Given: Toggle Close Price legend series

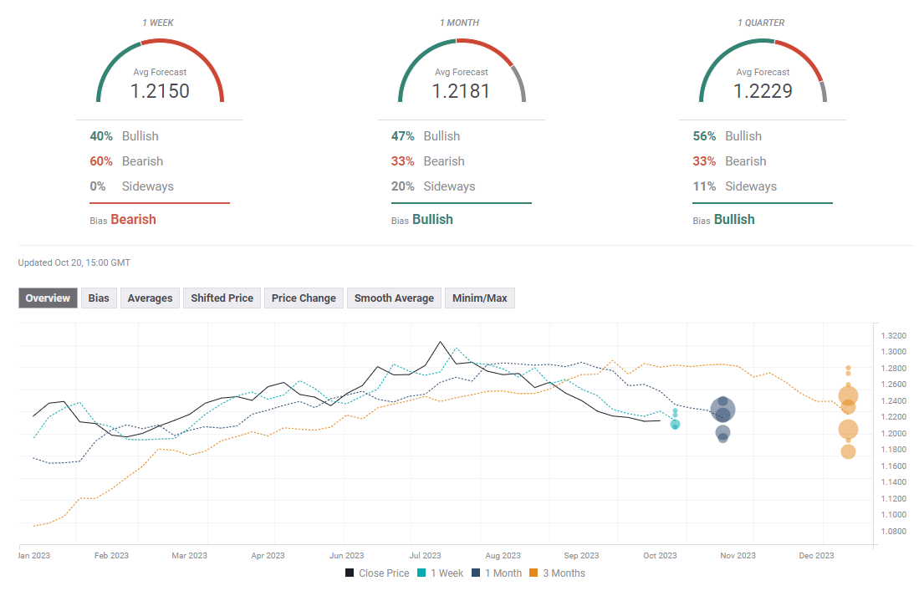Looking at the screenshot, I should tap(377, 573).
